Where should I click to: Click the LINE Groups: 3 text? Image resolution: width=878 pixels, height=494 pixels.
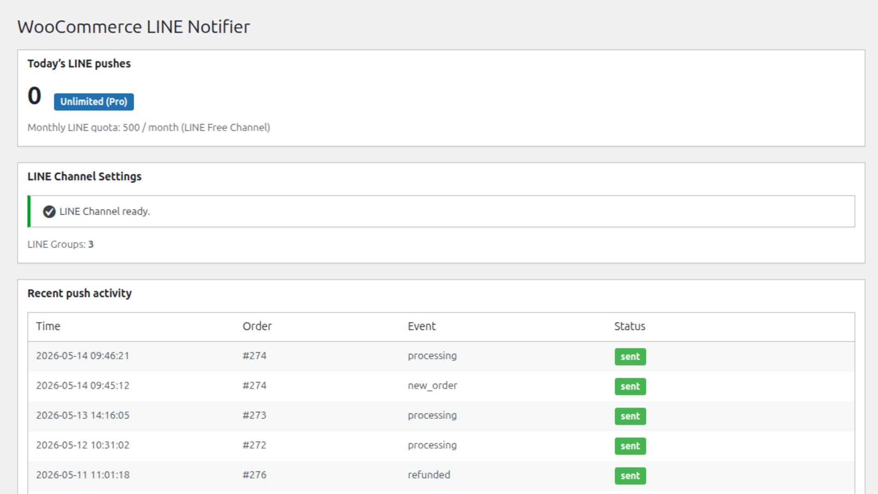[x=60, y=244]
